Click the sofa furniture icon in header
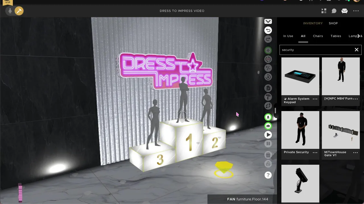The image size is (364, 204). click(x=344, y=11)
